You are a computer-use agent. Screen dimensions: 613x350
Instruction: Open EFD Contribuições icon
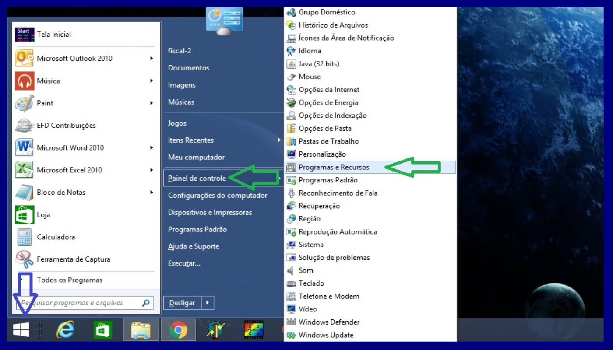click(25, 126)
